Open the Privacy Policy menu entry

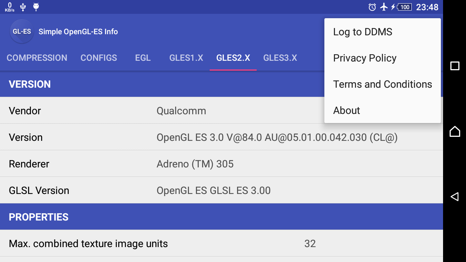(x=365, y=58)
